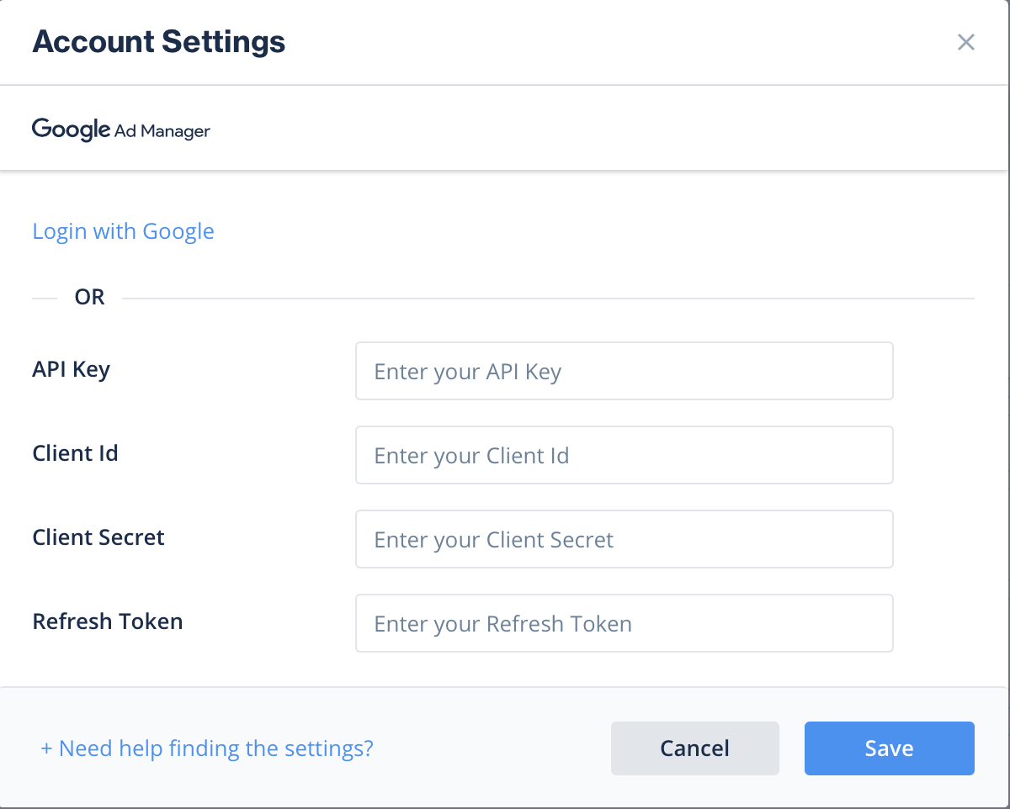Click the 'Account Settings' dialog title

(x=158, y=42)
